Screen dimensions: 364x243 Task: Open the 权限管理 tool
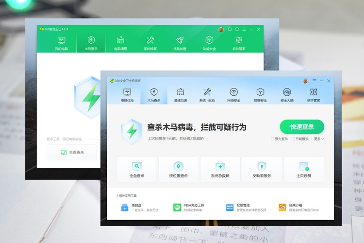click(x=246, y=207)
